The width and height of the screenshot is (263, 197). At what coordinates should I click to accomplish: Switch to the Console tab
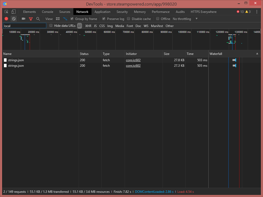[47, 12]
